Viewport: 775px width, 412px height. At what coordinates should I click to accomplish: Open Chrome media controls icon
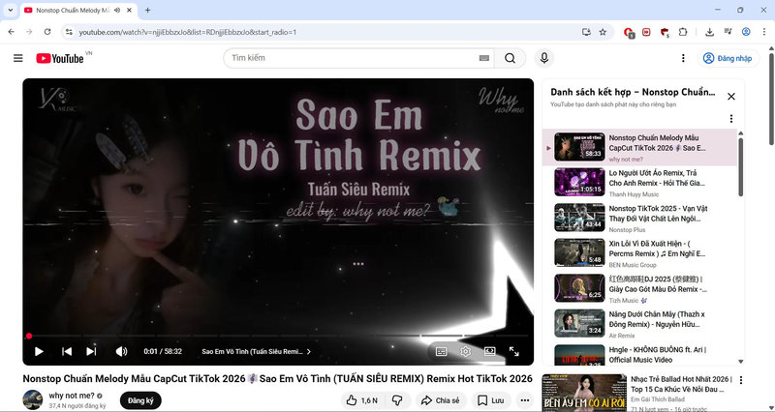728,32
